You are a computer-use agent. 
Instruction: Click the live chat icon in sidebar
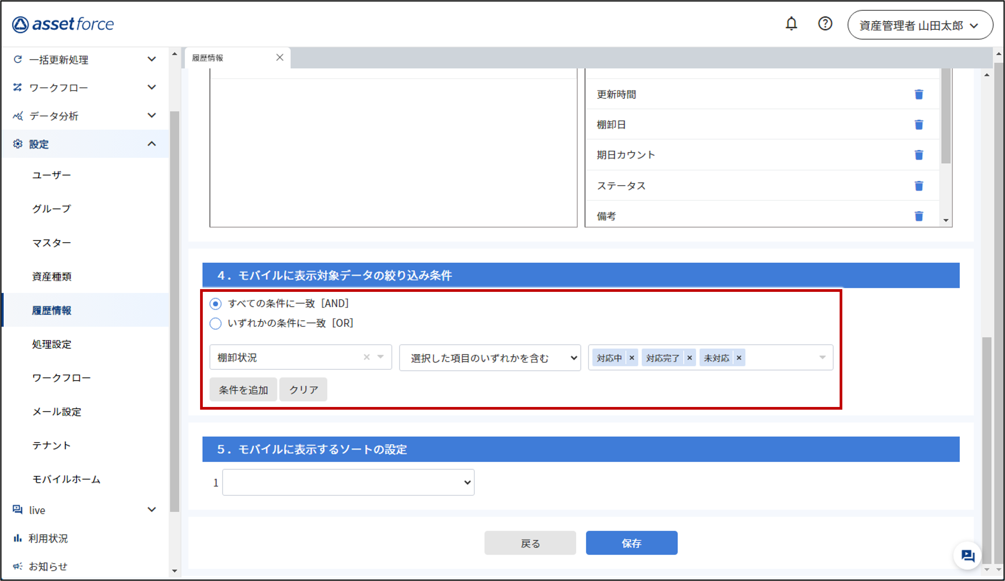pyautogui.click(x=18, y=510)
